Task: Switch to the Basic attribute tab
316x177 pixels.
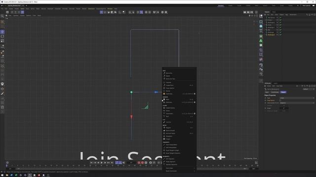Action: pyautogui.click(x=267, y=92)
